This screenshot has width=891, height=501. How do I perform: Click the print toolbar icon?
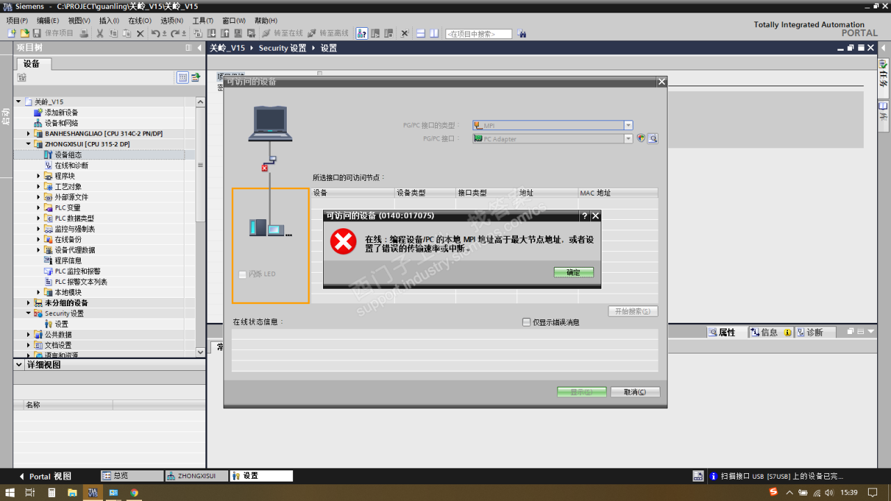click(84, 33)
